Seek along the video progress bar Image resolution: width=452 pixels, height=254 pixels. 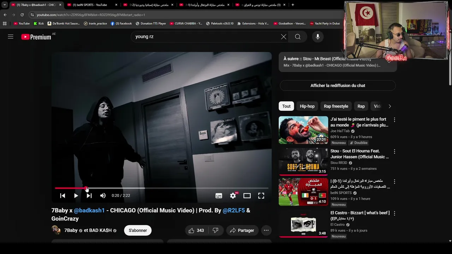click(x=161, y=188)
